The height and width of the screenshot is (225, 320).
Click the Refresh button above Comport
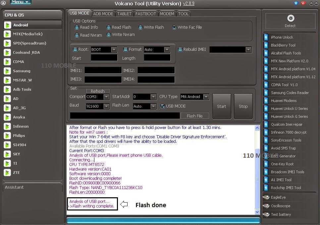[98, 91]
